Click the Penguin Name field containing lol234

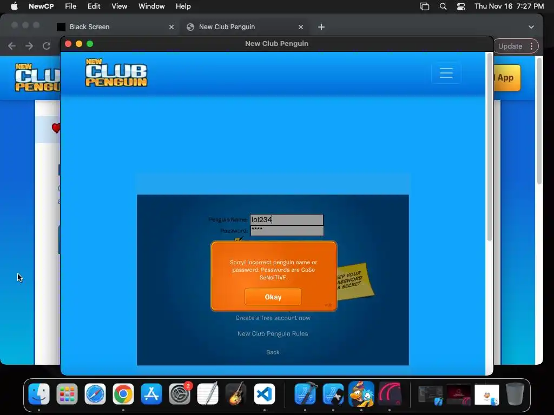pos(287,219)
